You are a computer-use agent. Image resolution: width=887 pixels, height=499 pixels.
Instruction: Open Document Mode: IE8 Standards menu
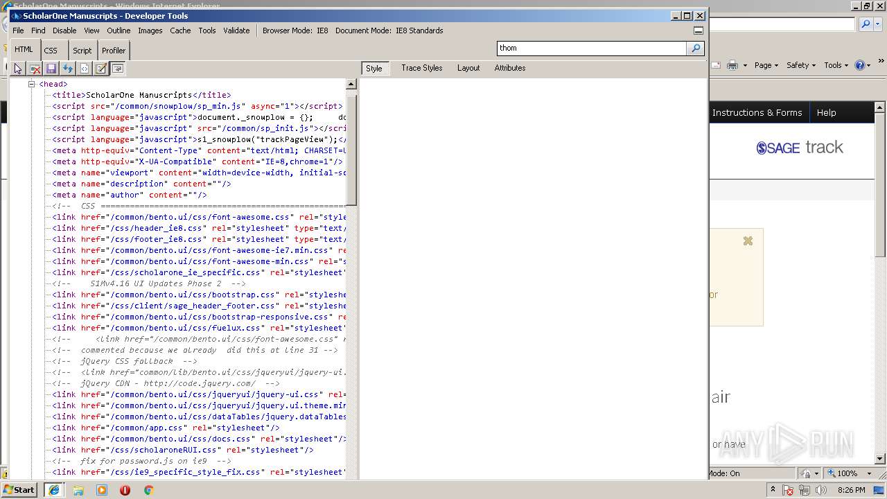pyautogui.click(x=389, y=30)
